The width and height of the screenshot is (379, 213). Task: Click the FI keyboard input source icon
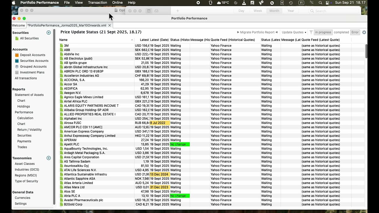tap(301, 3)
